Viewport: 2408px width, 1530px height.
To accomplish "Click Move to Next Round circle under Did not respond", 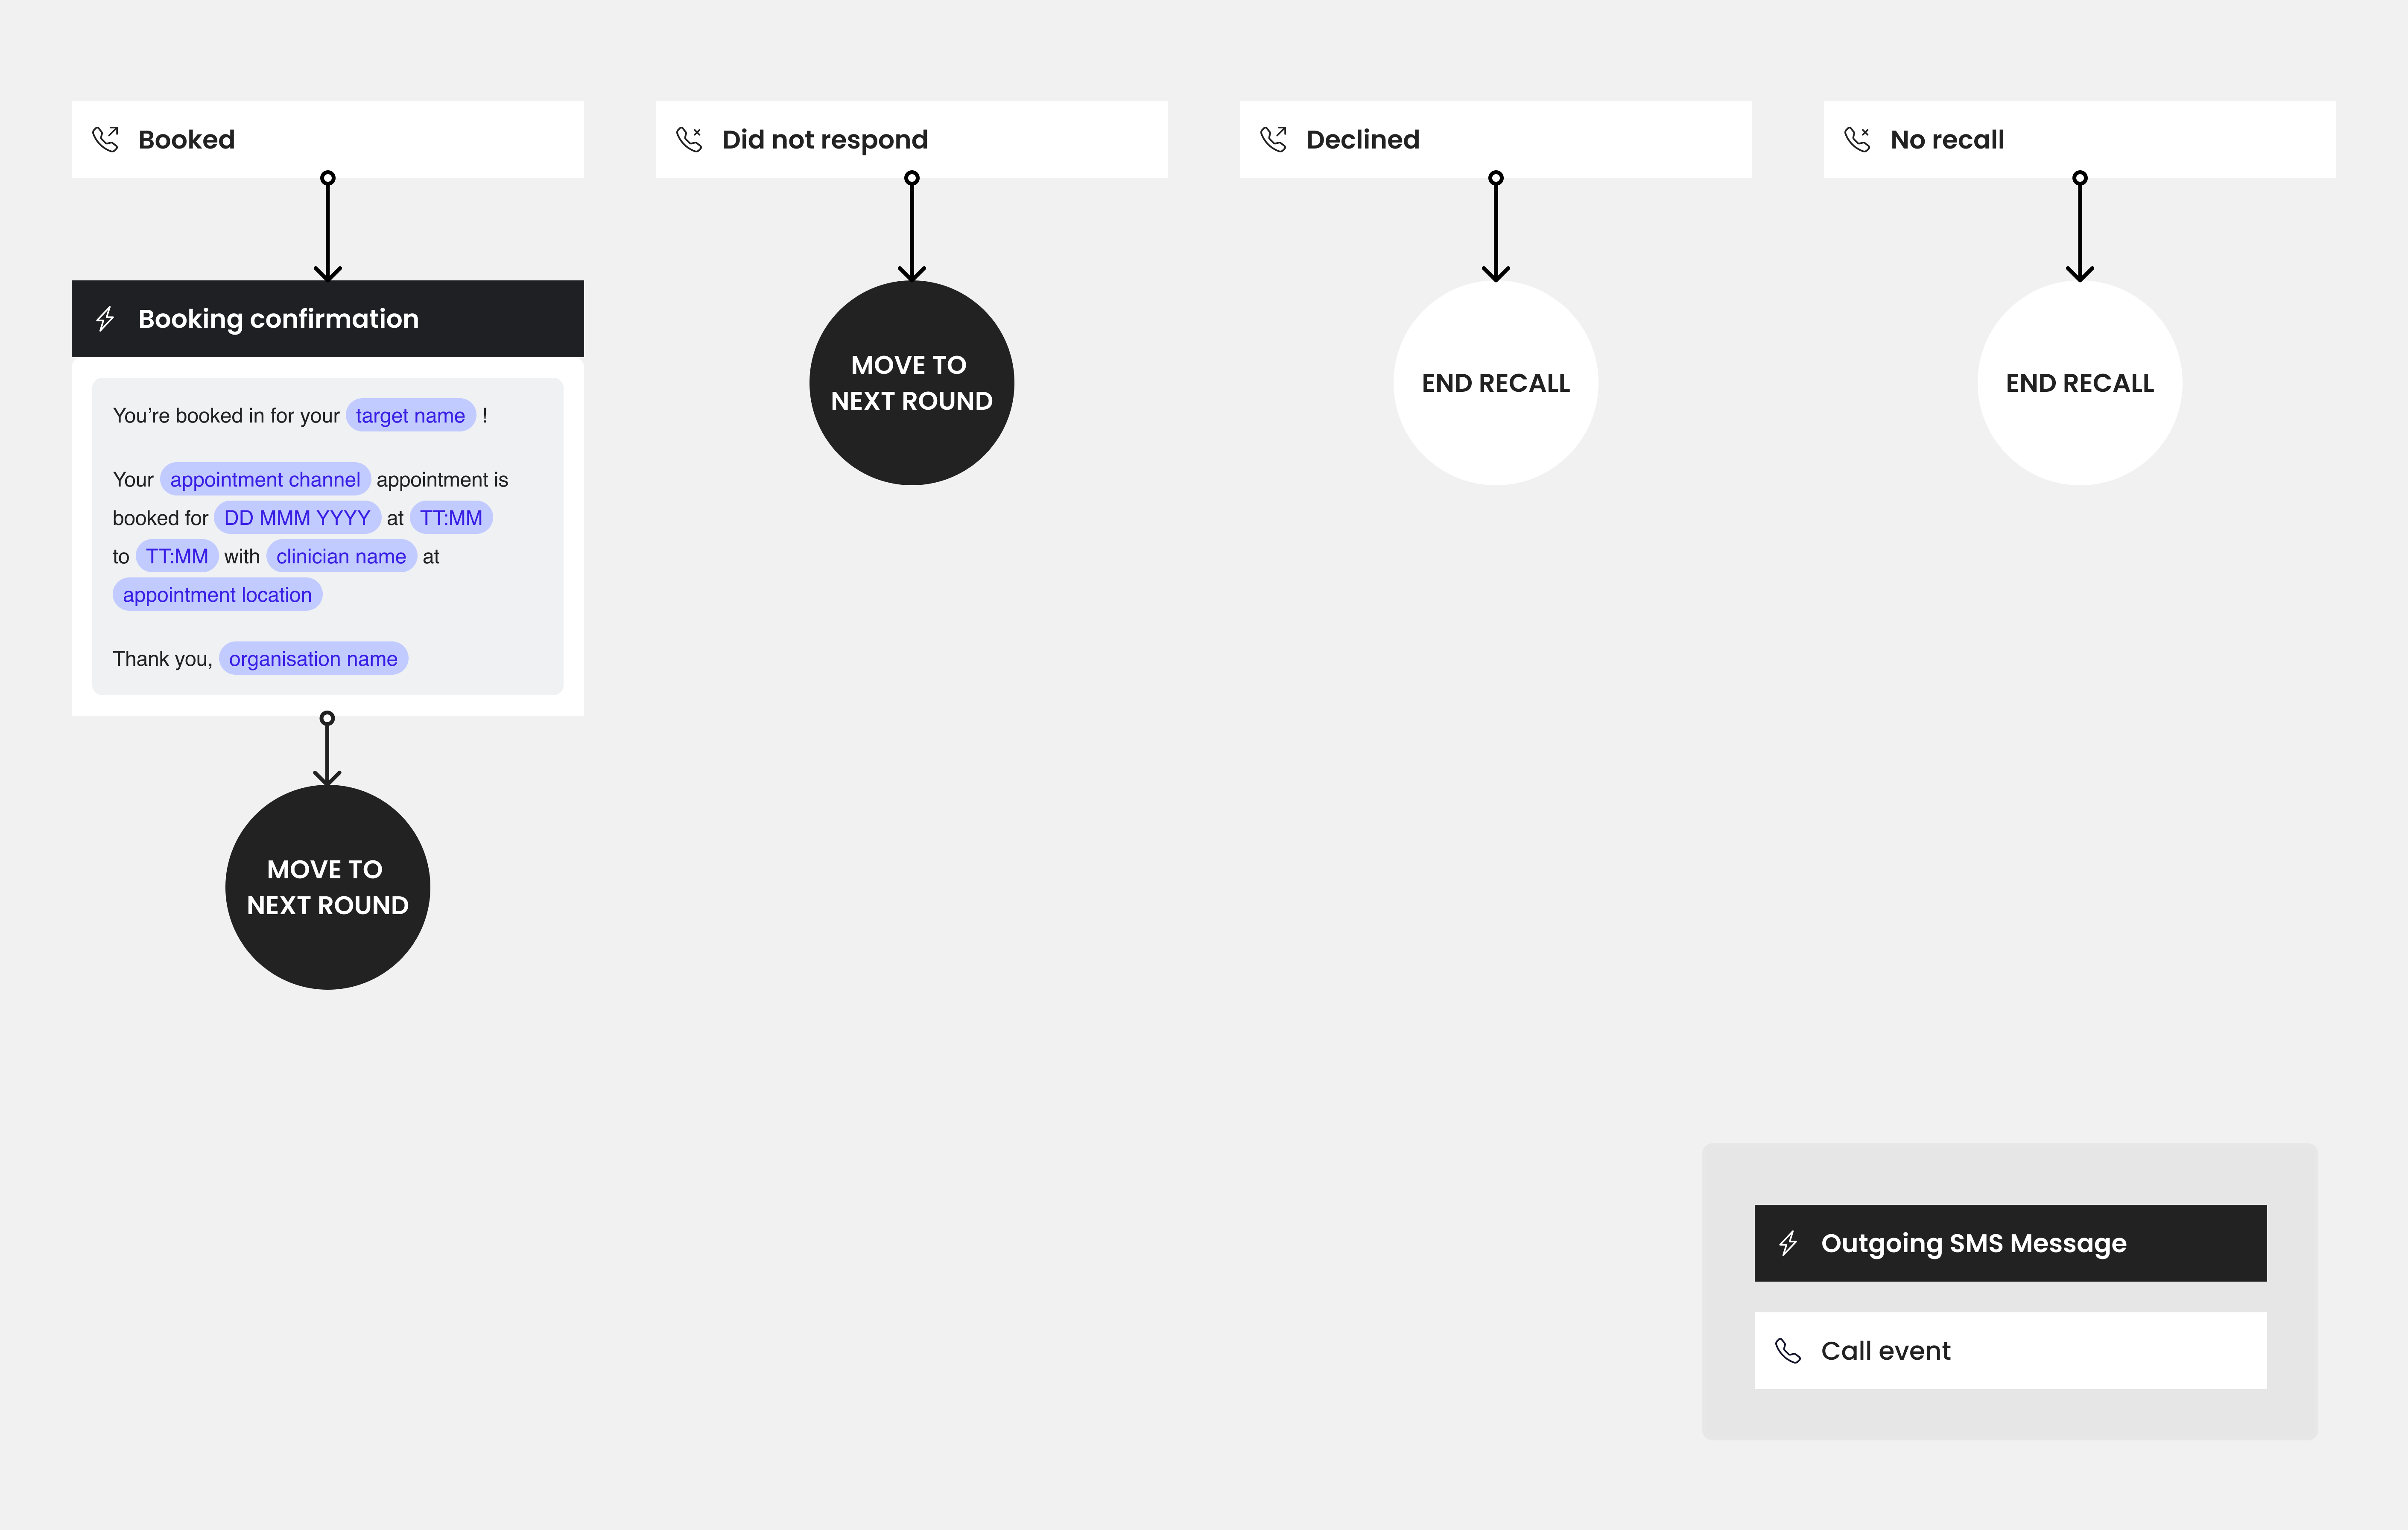I will coord(912,383).
